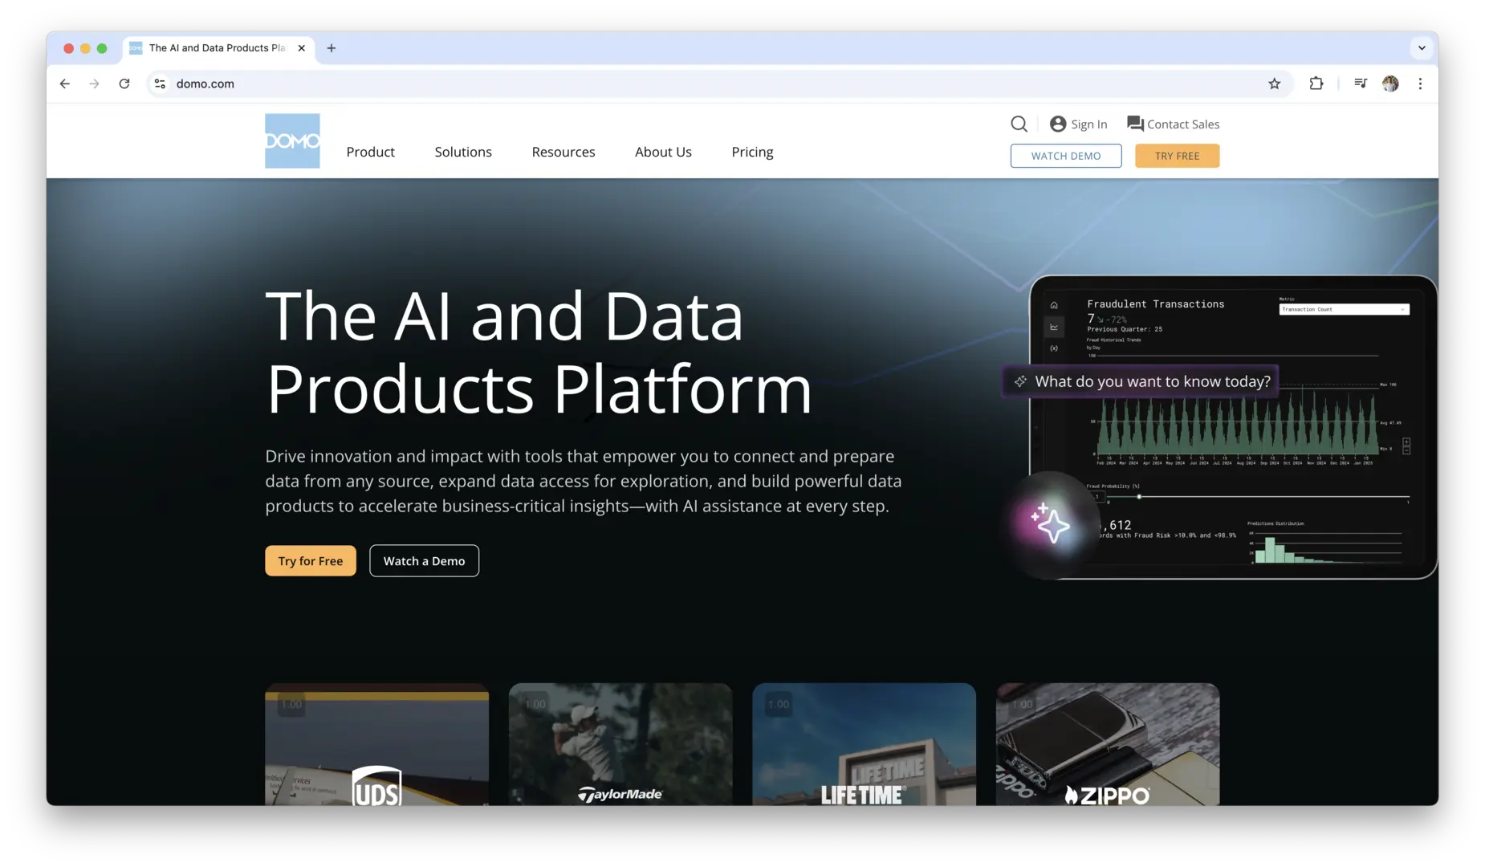
Task: Click the AI sparkle orb icon
Action: tap(1051, 523)
